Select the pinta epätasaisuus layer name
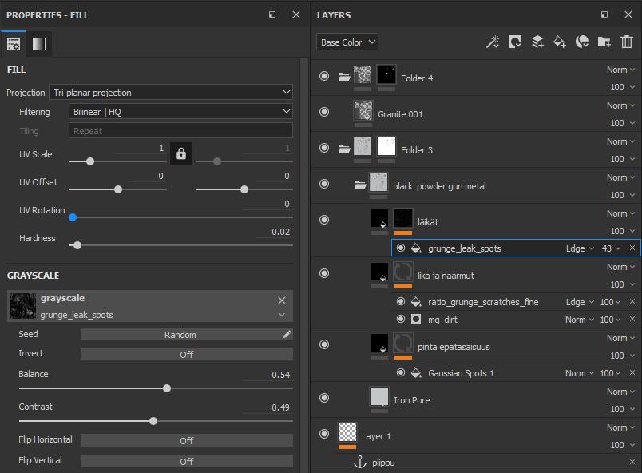The height and width of the screenshot is (473, 642). [454, 347]
